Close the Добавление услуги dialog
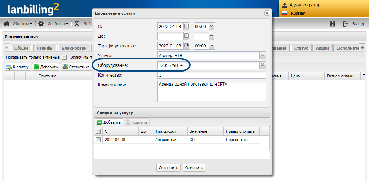The width and height of the screenshot is (369, 182). (267, 13)
